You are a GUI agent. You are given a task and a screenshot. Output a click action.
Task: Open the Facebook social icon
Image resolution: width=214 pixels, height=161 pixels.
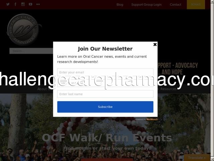coord(15,4)
